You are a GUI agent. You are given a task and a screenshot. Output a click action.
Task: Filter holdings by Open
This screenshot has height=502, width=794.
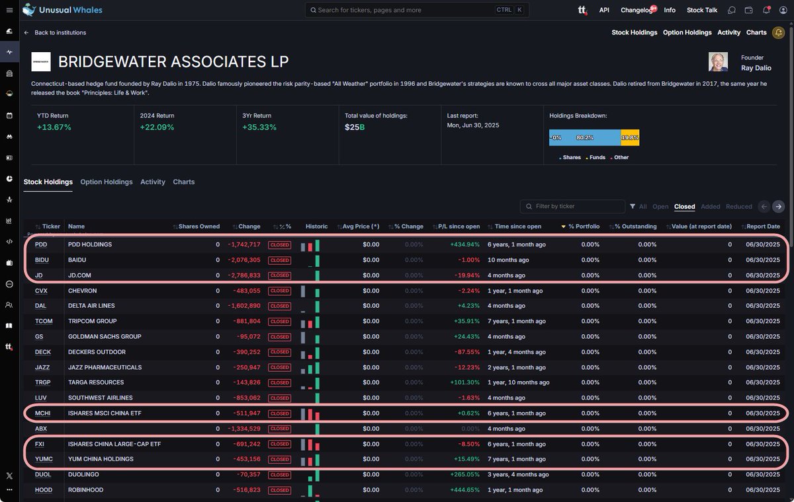(x=660, y=207)
